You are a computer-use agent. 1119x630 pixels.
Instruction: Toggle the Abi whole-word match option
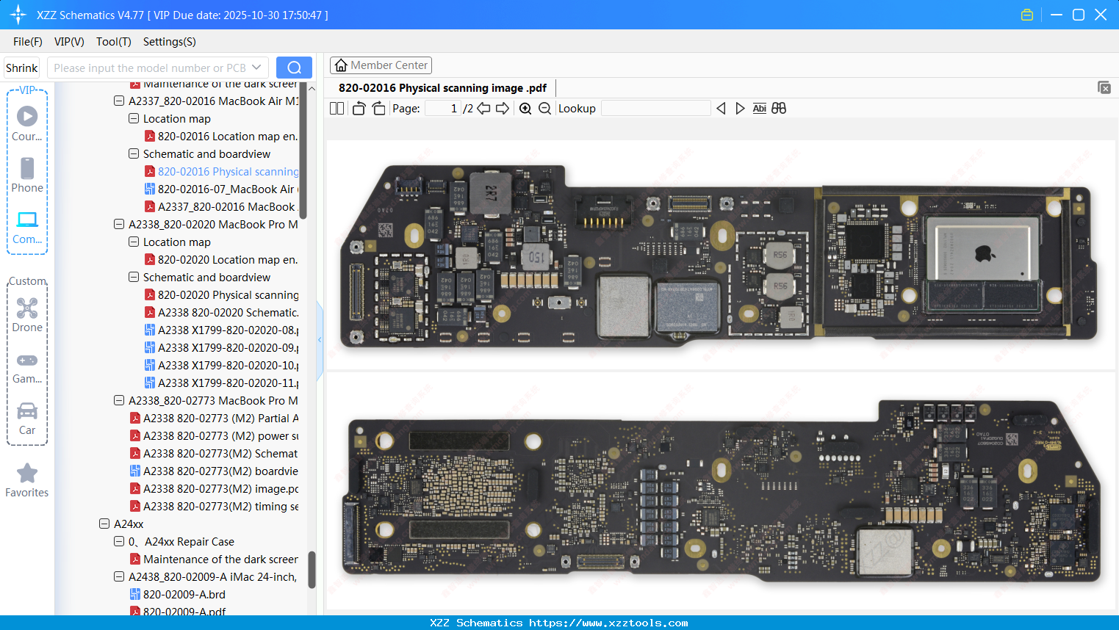760,109
